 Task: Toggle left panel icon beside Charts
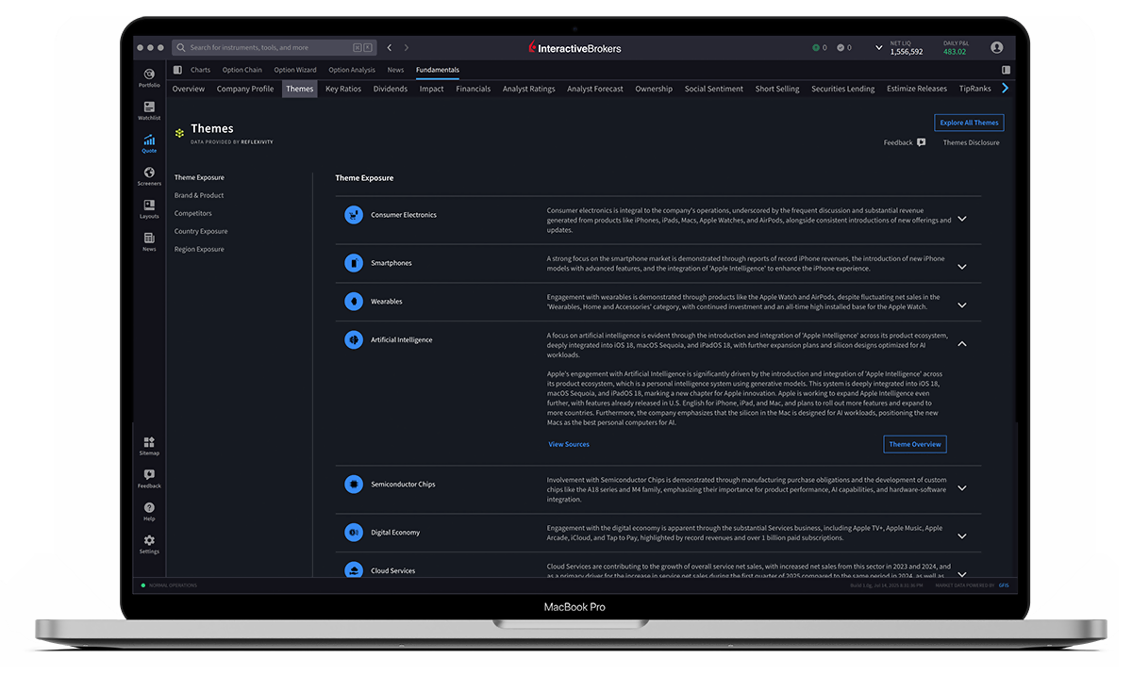[x=177, y=70]
